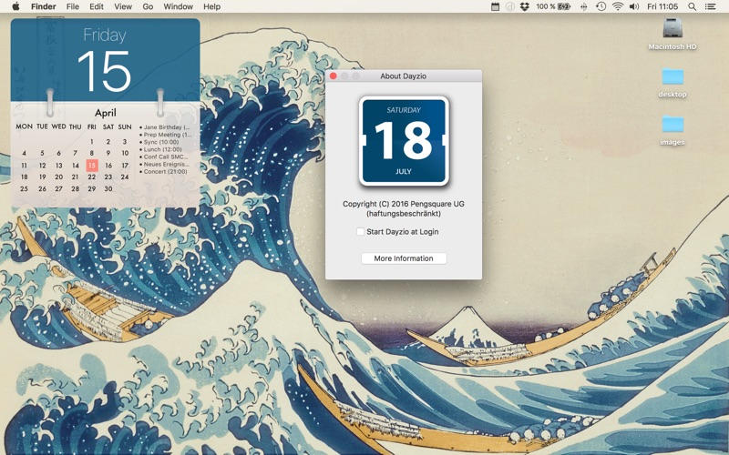This screenshot has width=729, height=455.
Task: Select the desktop folder icon
Action: coord(673,77)
